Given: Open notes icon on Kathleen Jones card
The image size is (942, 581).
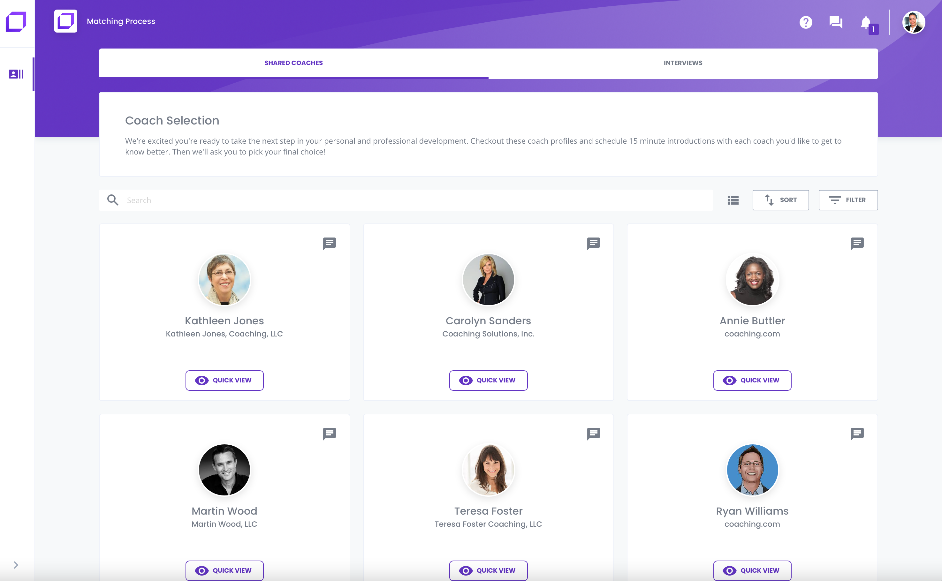Looking at the screenshot, I should pos(329,243).
